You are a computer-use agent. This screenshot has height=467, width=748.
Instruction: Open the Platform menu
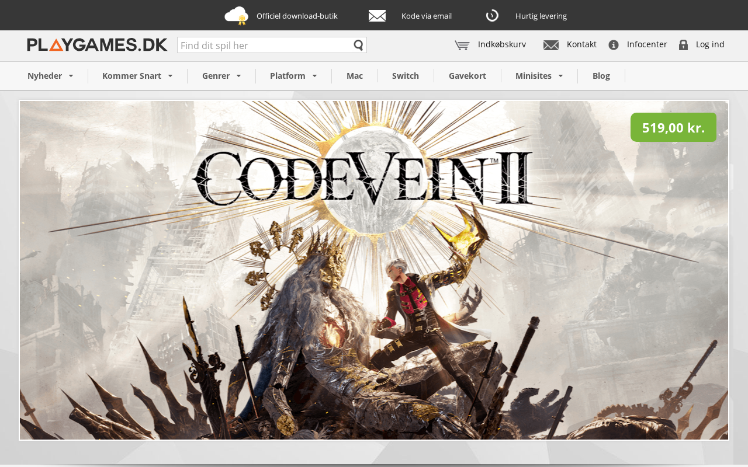pos(288,76)
